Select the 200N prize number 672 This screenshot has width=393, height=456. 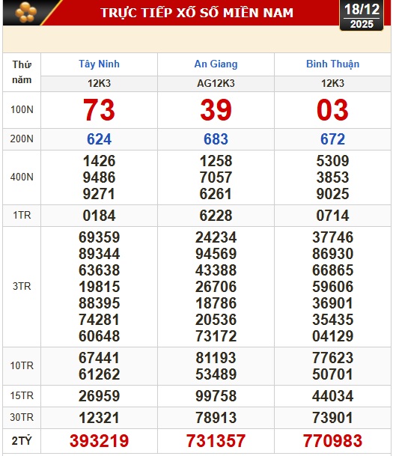pyautogui.click(x=333, y=139)
